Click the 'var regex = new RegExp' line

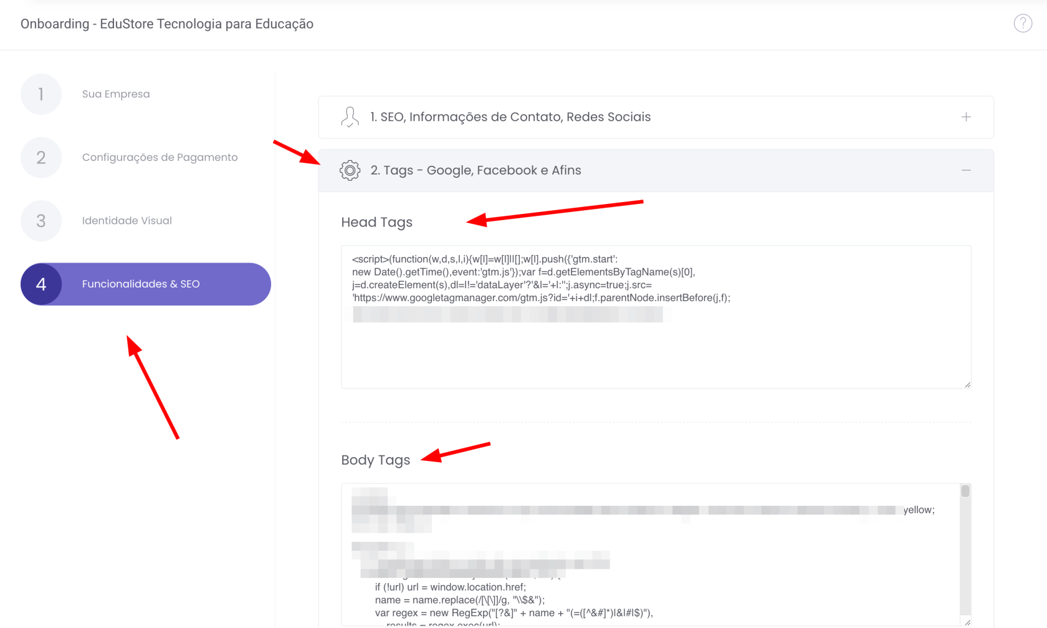(x=514, y=612)
